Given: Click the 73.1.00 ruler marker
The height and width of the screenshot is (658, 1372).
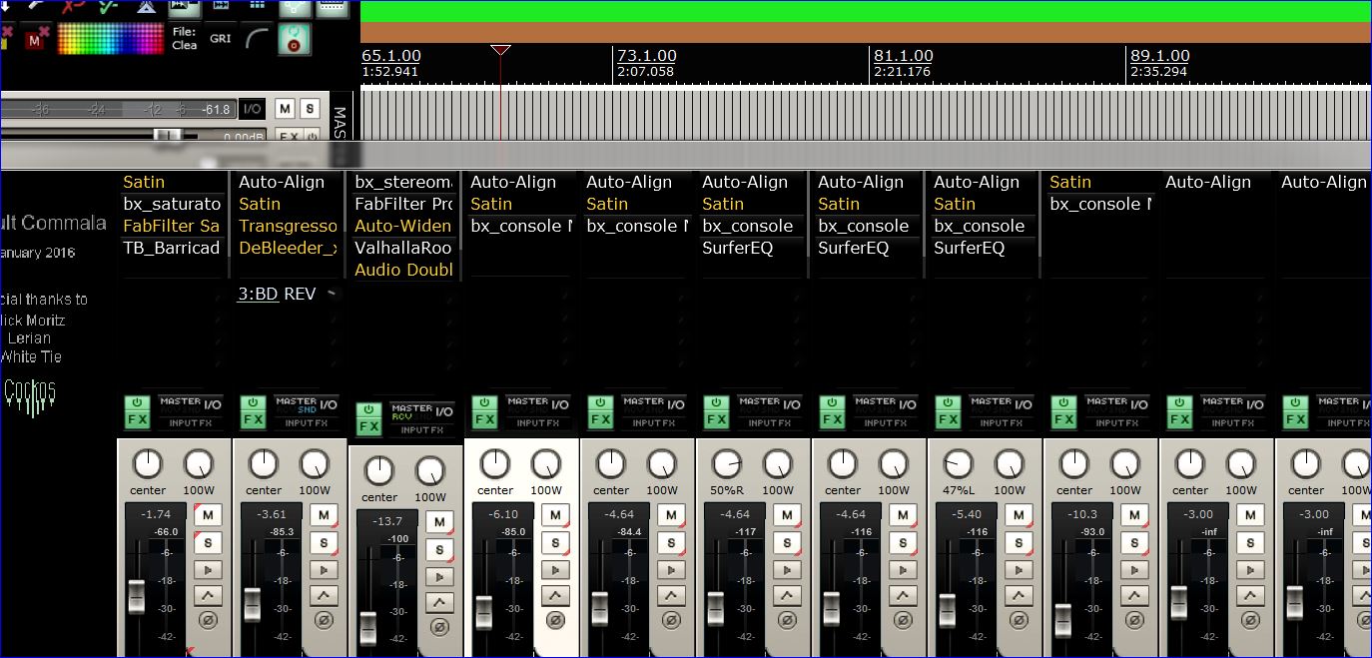Looking at the screenshot, I should point(646,56).
